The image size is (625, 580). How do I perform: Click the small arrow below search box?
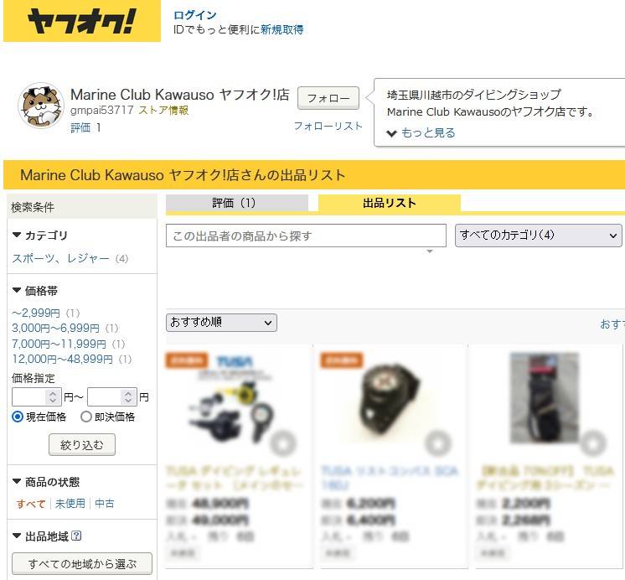430,251
